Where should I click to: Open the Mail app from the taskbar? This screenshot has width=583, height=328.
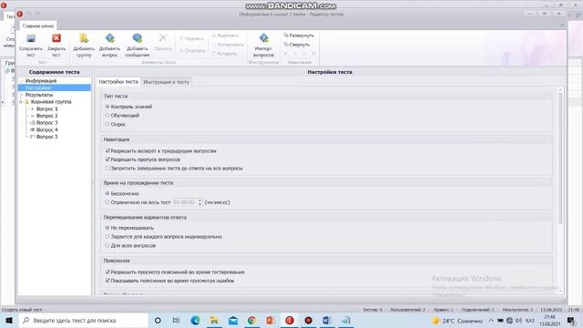click(x=233, y=320)
